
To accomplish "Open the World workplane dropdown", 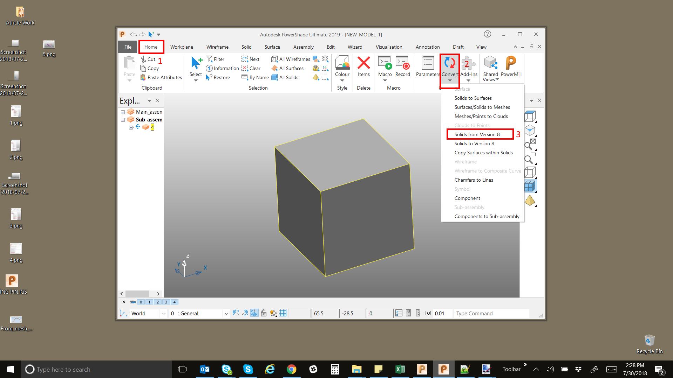I will pos(163,314).
